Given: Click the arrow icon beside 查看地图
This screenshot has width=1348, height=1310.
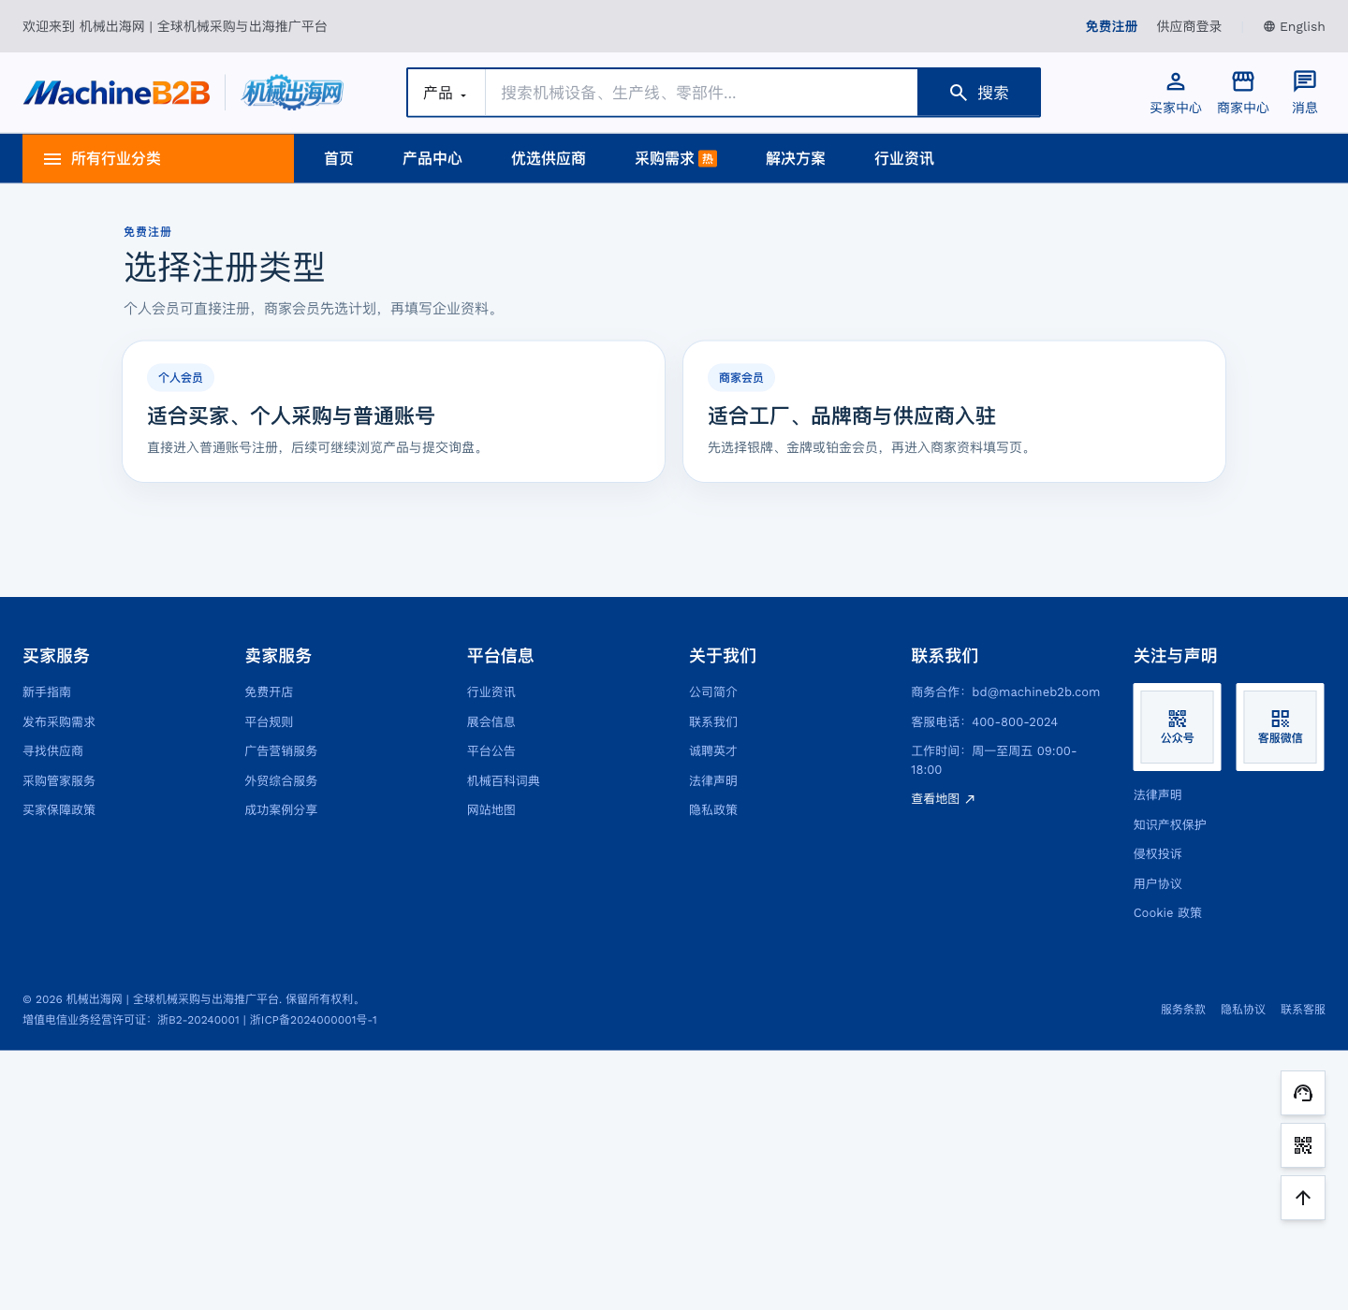Looking at the screenshot, I should coord(970,799).
